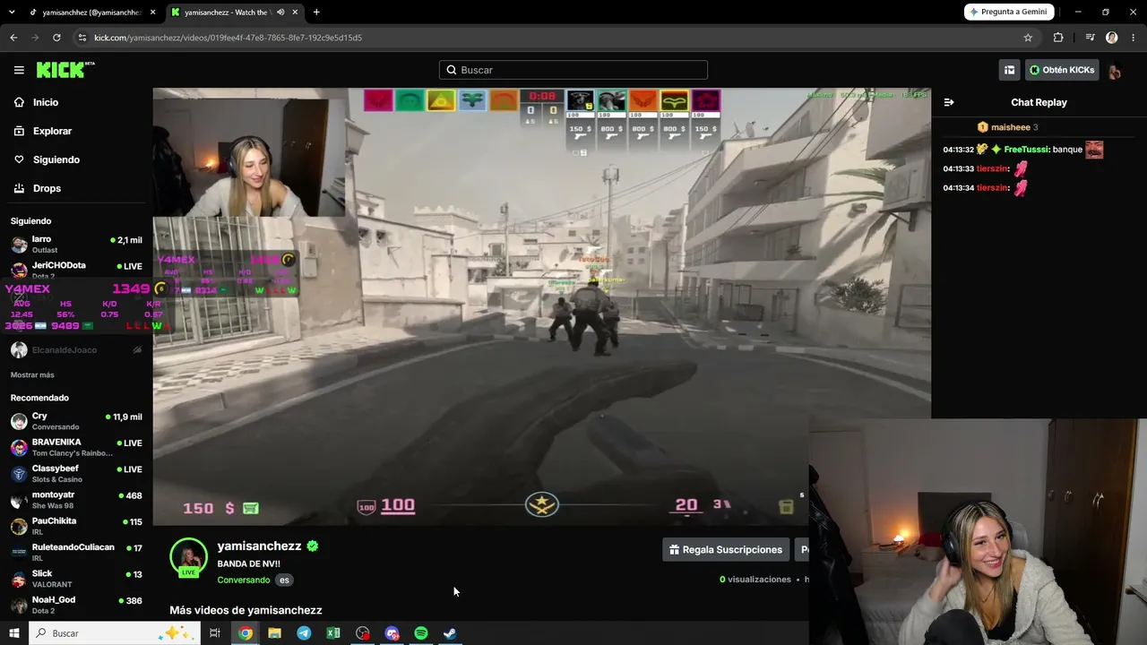Screen dimensions: 1147x645
Task: Bookmark this page with the star
Action: coord(1028,38)
